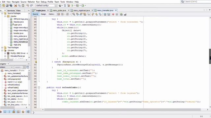
Task: Click the Copy toolbar icon
Action: tap(19, 6)
